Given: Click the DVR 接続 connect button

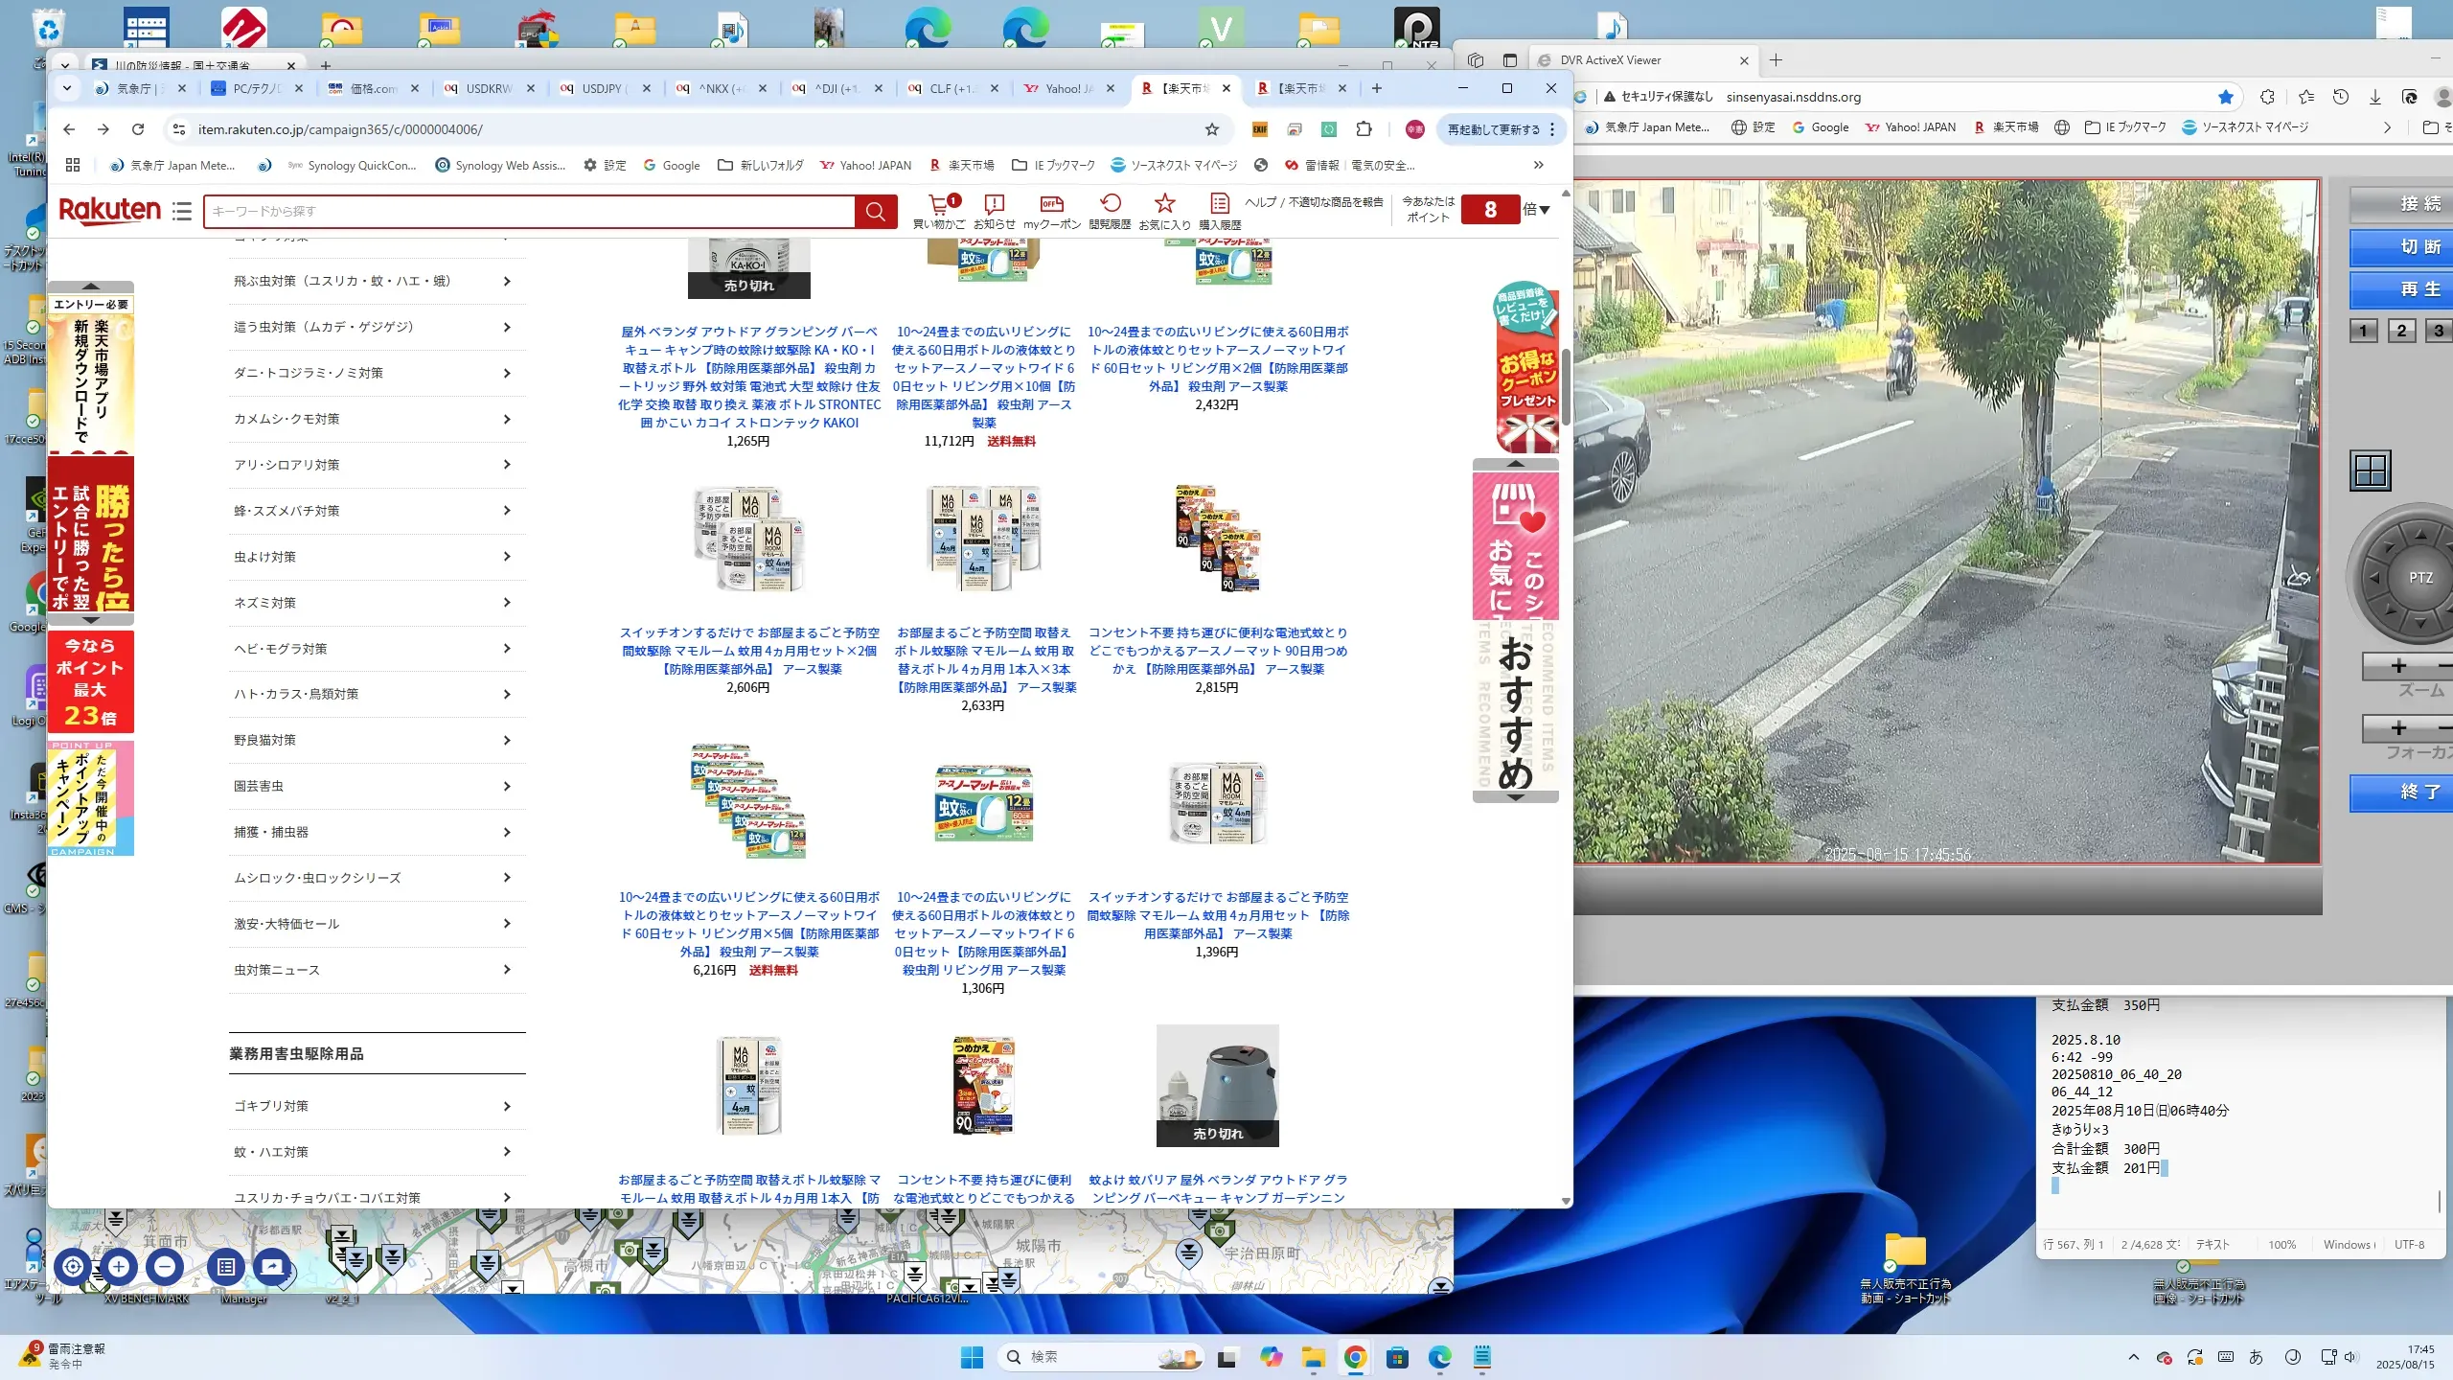Looking at the screenshot, I should (x=2419, y=204).
